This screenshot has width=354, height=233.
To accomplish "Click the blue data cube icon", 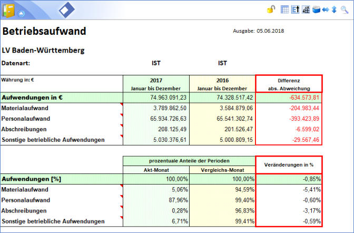I will click(x=316, y=9).
